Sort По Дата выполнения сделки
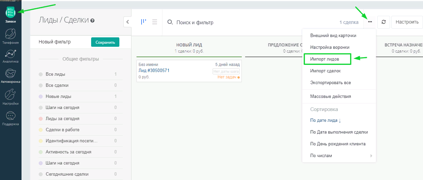The image size is (423, 180). pos(339,132)
